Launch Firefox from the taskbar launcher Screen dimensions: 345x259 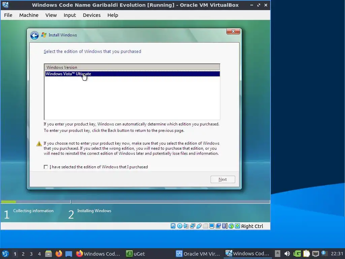point(59,254)
